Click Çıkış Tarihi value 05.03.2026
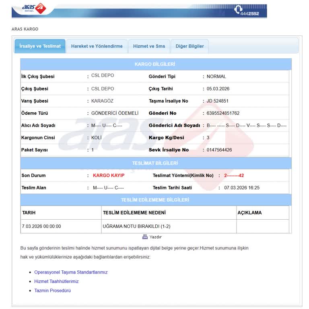The height and width of the screenshot is (309, 309). [x=218, y=89]
